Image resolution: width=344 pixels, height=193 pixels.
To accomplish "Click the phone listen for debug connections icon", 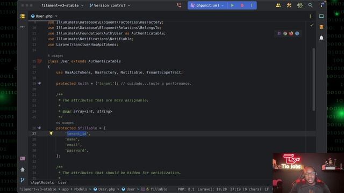I will [179, 5].
